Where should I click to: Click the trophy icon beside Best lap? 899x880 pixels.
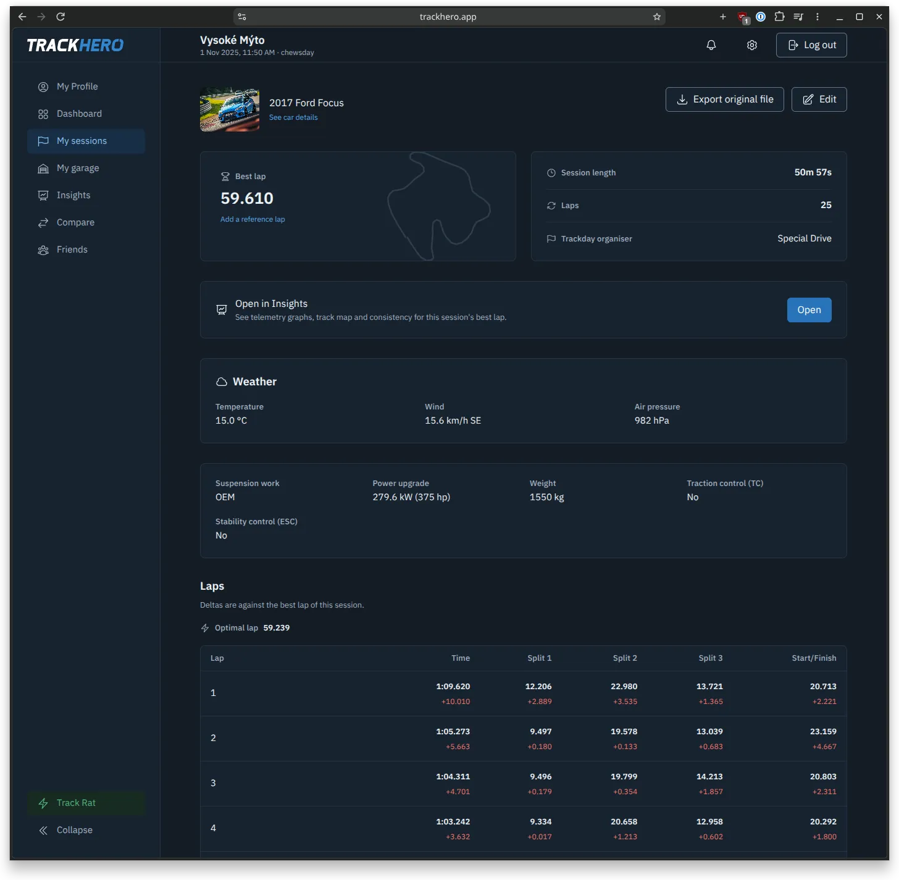(225, 177)
